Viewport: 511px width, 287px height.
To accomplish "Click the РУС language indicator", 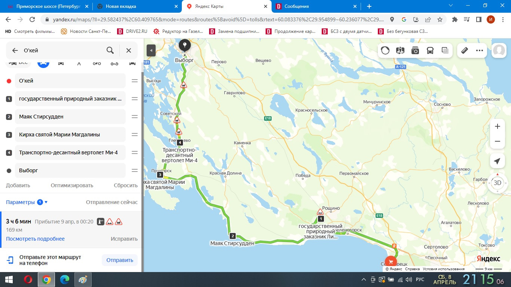I will coord(420,280).
